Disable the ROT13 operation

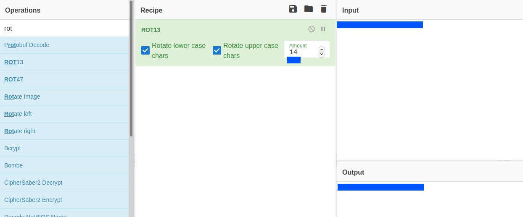(x=312, y=29)
